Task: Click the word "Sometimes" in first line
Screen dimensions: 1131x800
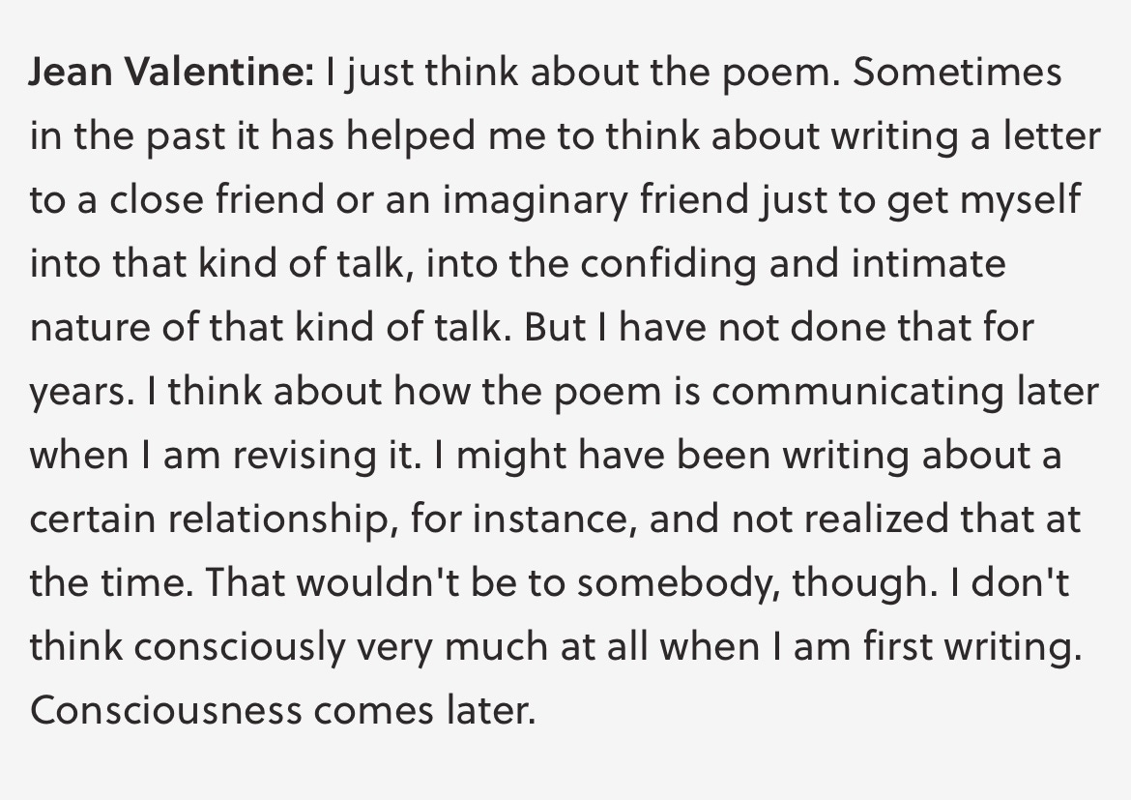Action: point(957,73)
